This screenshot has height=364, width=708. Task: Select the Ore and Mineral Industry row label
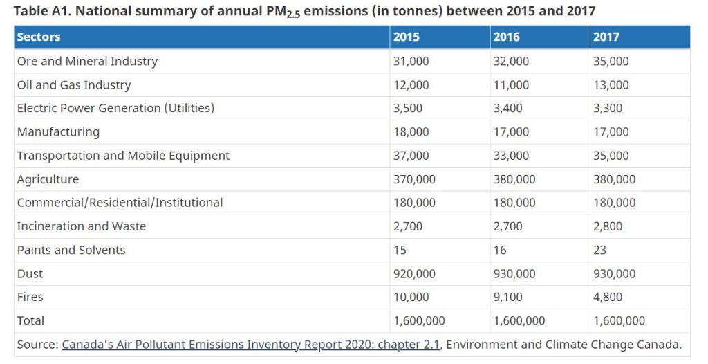coord(87,62)
